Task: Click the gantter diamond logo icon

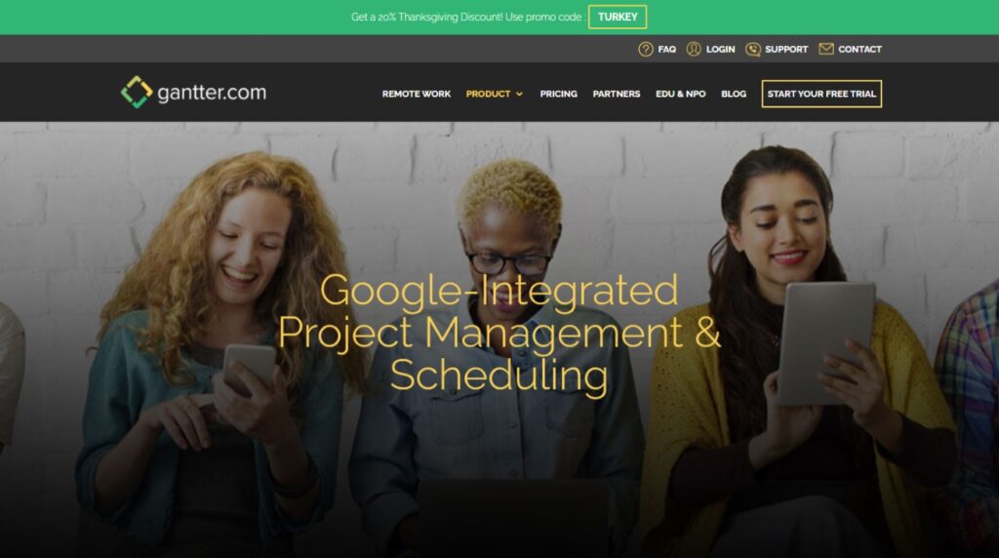Action: pos(137,93)
